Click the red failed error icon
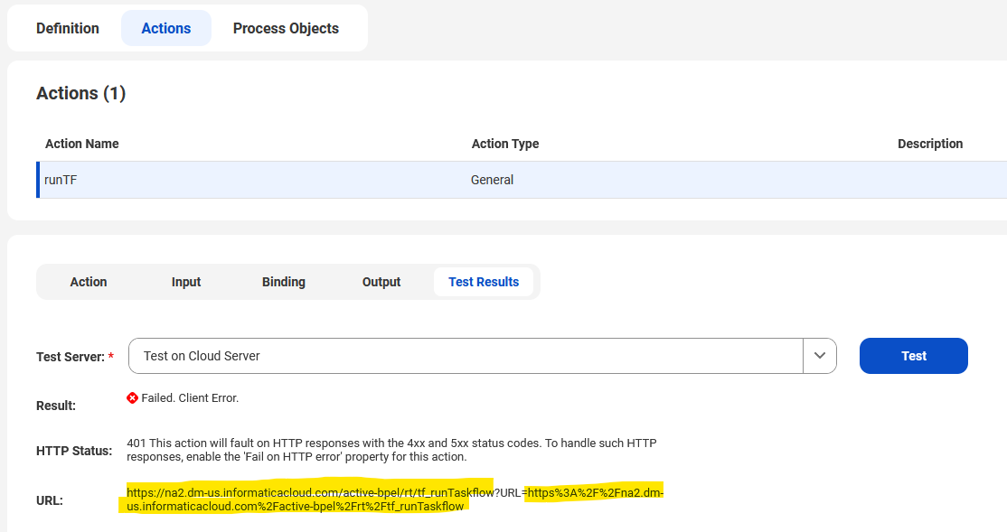 click(132, 398)
